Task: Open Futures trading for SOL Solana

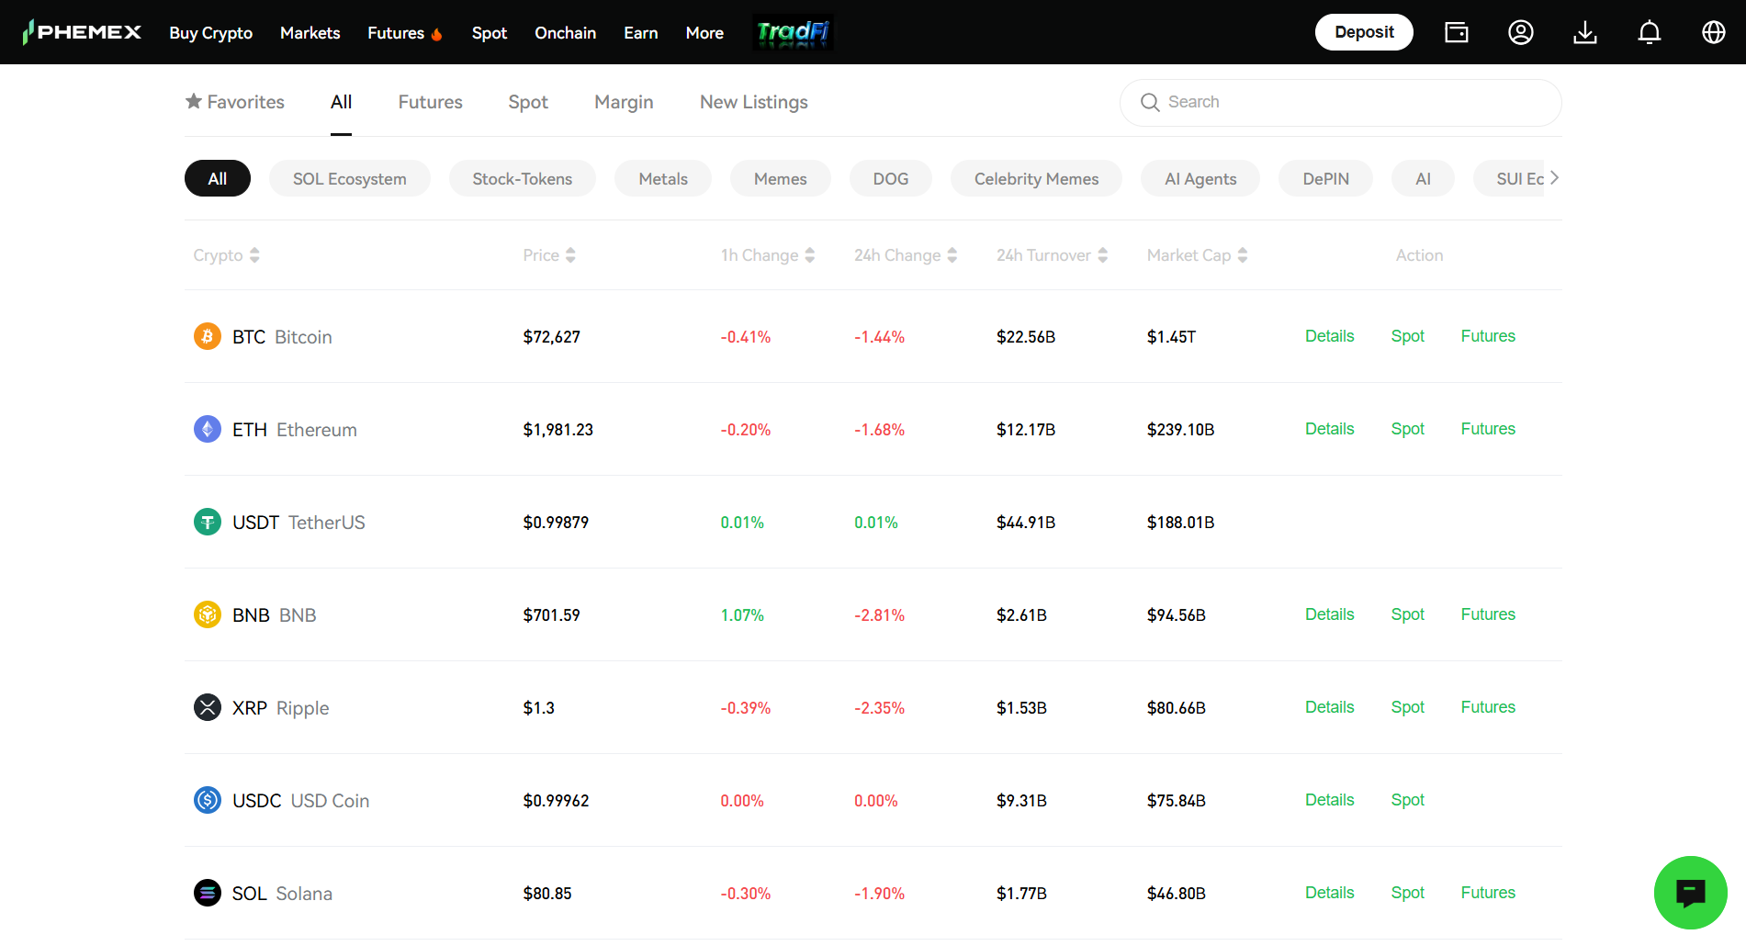Action: 1488,893
